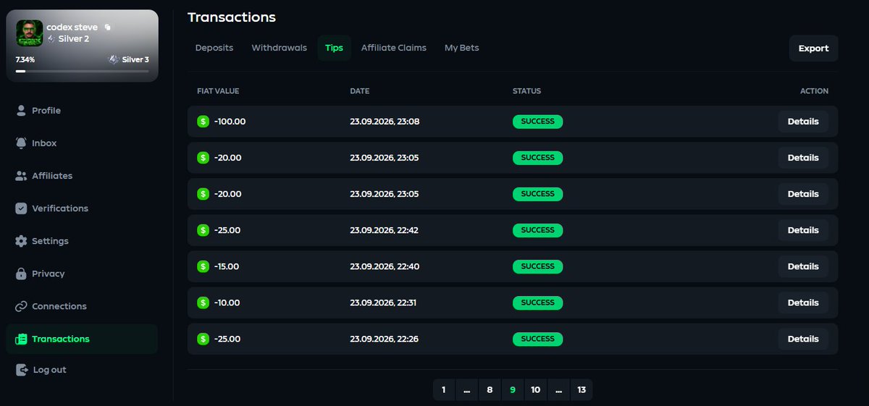The width and height of the screenshot is (869, 406).
Task: Click the Privacy padlock icon
Action: coord(21,274)
